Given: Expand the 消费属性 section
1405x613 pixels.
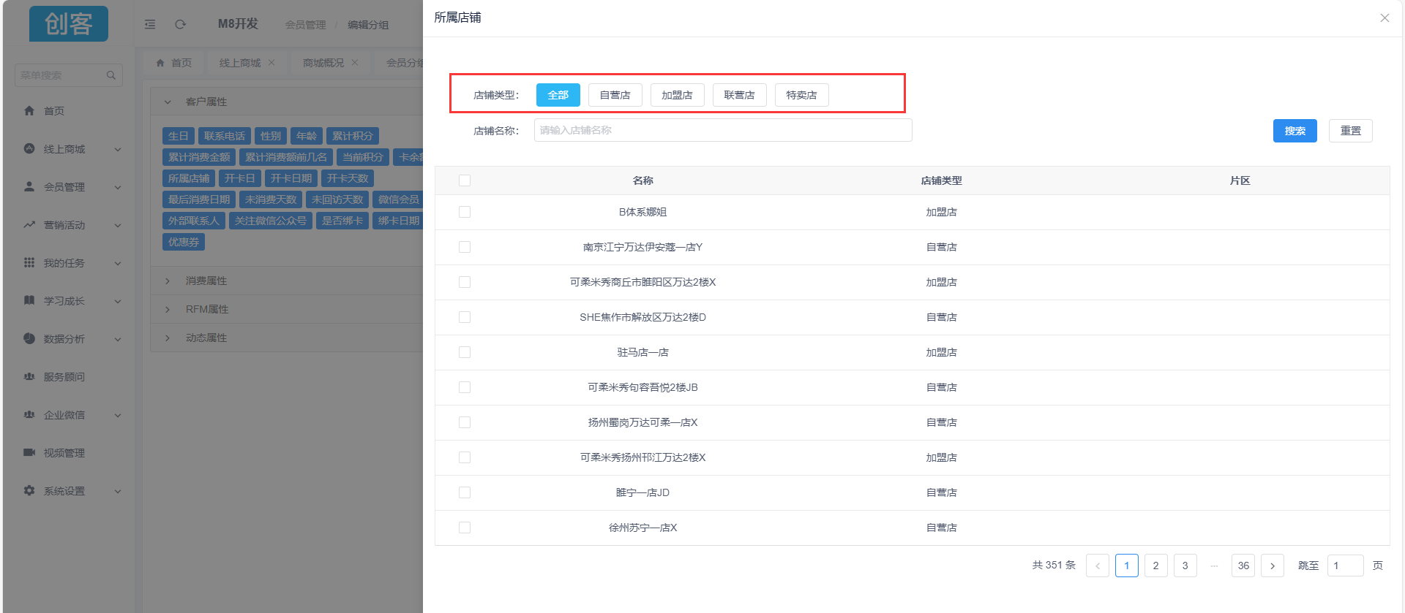Looking at the screenshot, I should tap(168, 281).
